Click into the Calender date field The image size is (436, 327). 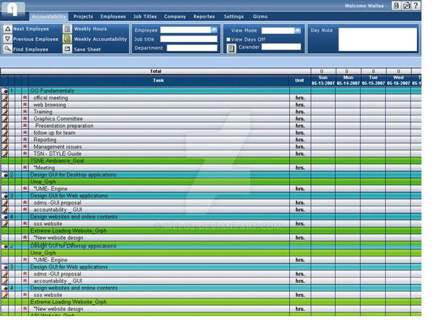281,47
